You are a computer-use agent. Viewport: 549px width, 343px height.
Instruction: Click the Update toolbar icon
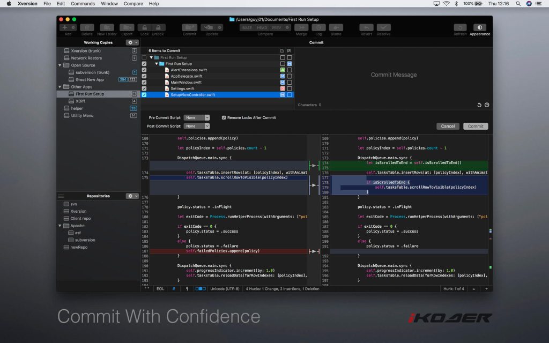211,27
